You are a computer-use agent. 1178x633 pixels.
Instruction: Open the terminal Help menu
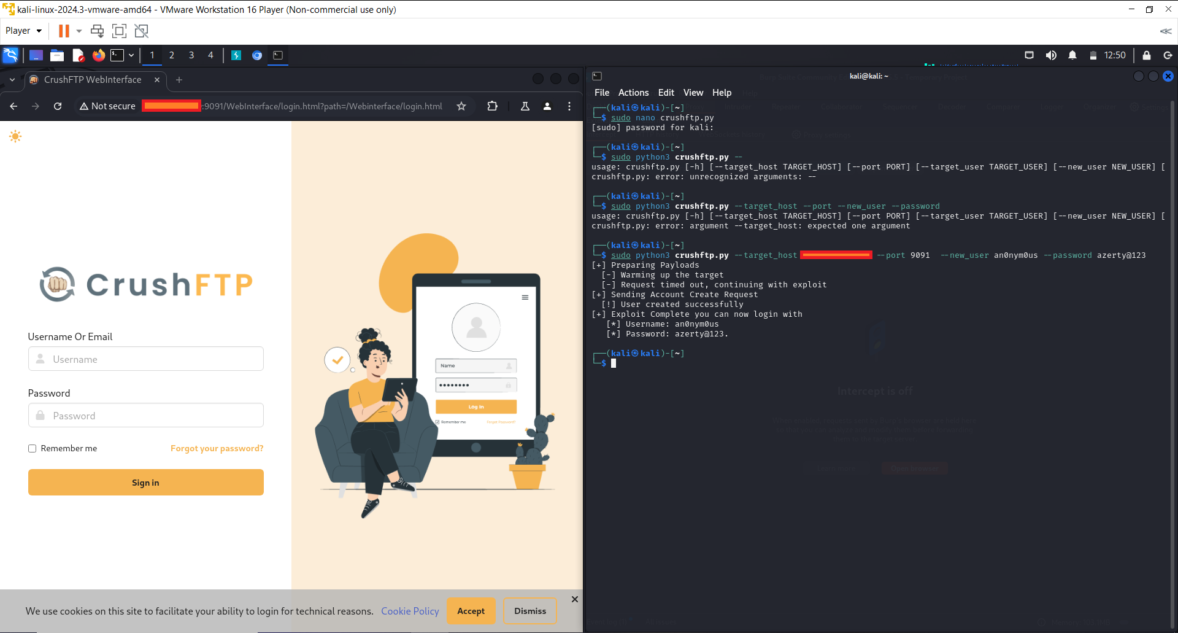[x=722, y=93]
